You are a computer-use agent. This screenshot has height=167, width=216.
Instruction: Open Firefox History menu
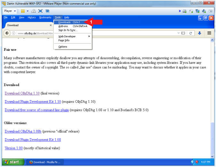pyautogui.click(x=32, y=18)
